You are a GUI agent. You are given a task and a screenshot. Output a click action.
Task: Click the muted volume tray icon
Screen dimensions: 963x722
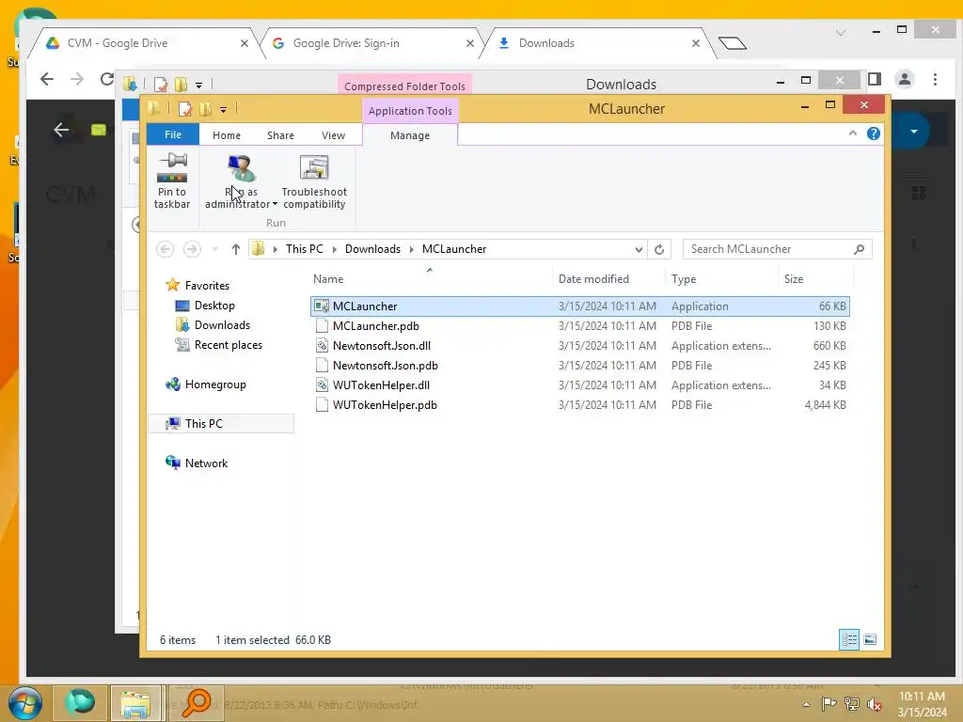874,703
